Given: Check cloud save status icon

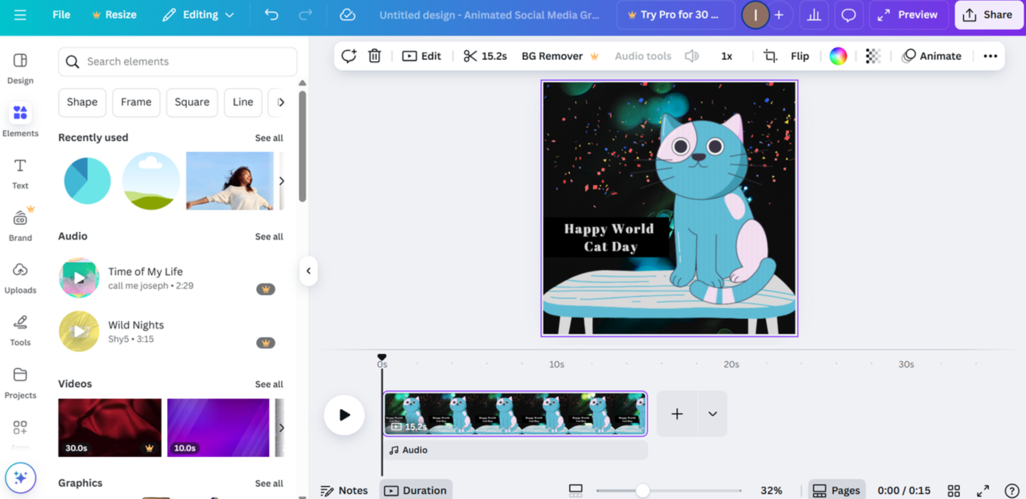Looking at the screenshot, I should click(347, 15).
